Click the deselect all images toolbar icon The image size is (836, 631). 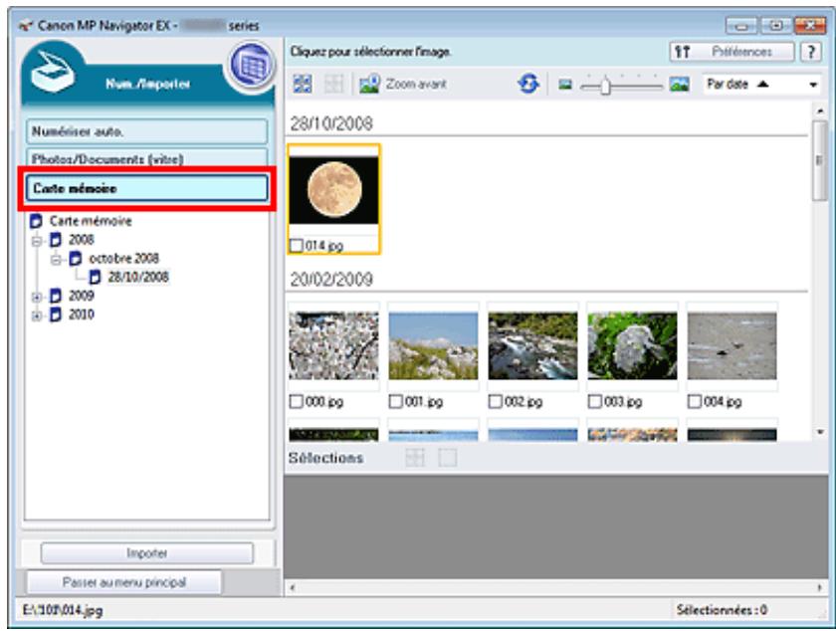333,84
